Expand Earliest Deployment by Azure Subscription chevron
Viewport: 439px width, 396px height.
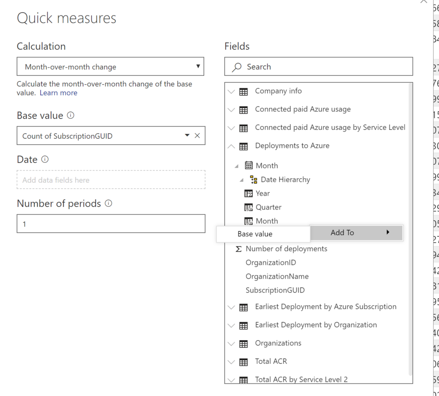coord(231,307)
